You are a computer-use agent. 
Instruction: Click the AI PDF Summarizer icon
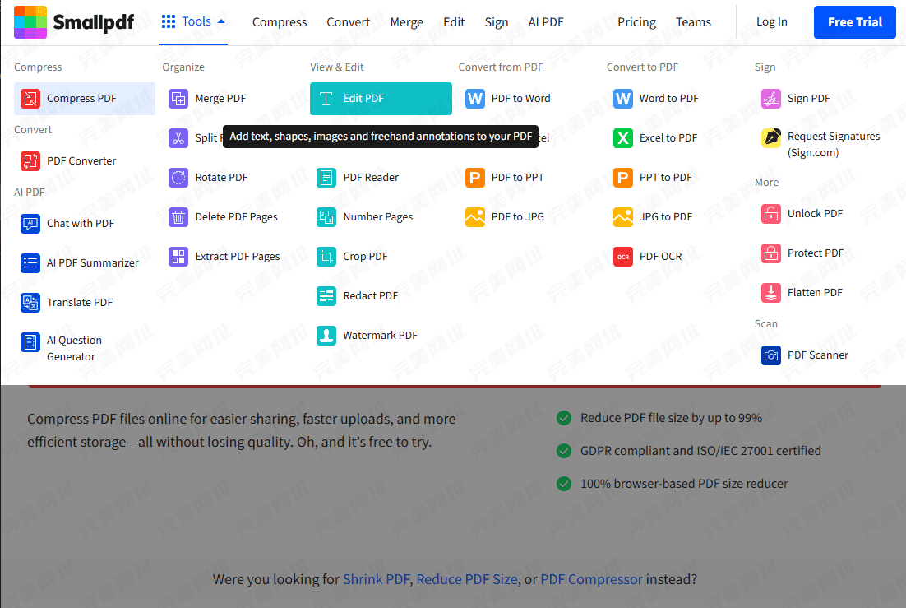coord(30,262)
